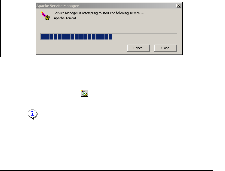Click the blue letter i in the bubble
Screen dimensions: 225x171
32,113
